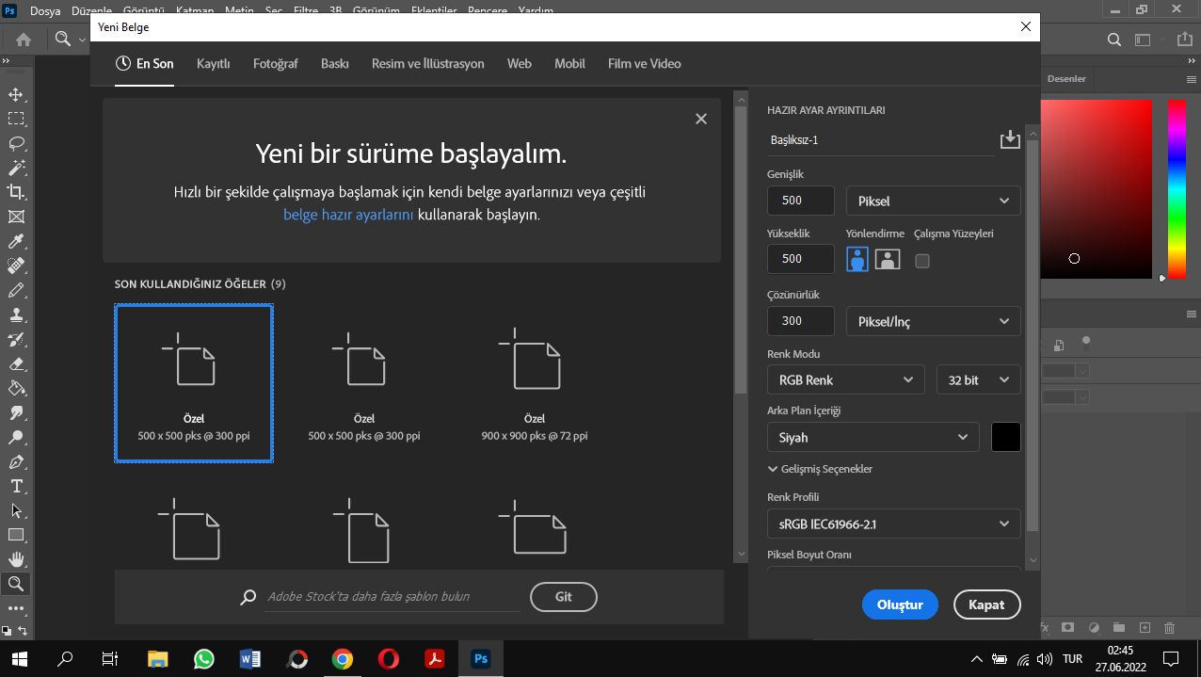
Task: Open the Siyah background contents dropdown
Action: pyautogui.click(x=873, y=438)
